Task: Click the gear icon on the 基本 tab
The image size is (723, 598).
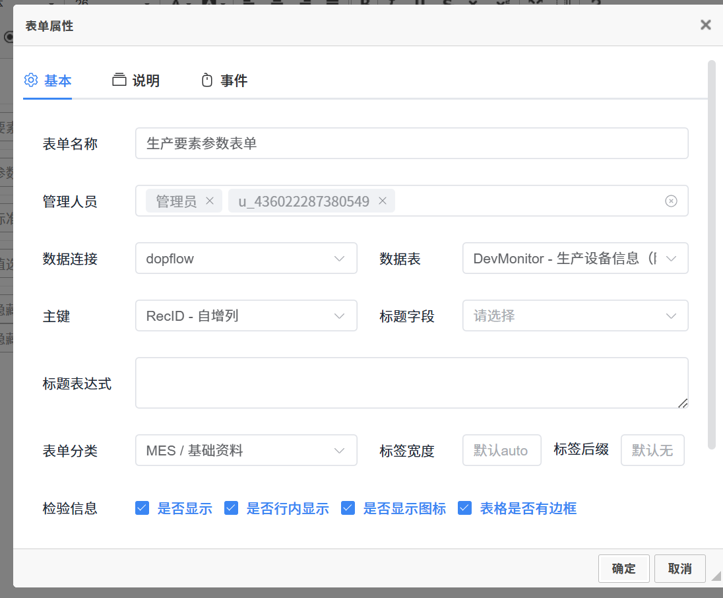Action: tap(31, 81)
